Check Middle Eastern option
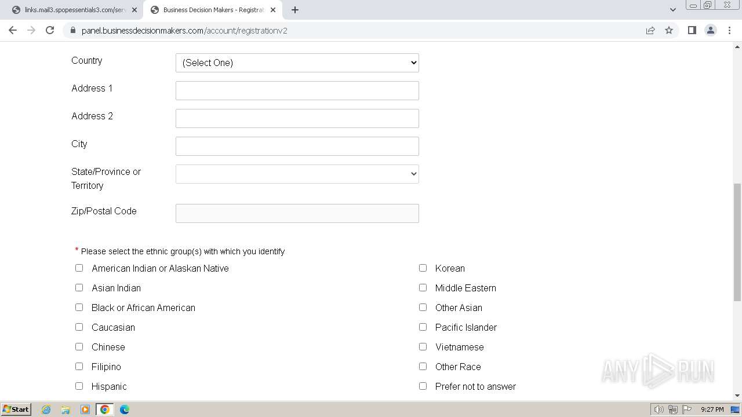The height and width of the screenshot is (417, 742). [x=423, y=288]
